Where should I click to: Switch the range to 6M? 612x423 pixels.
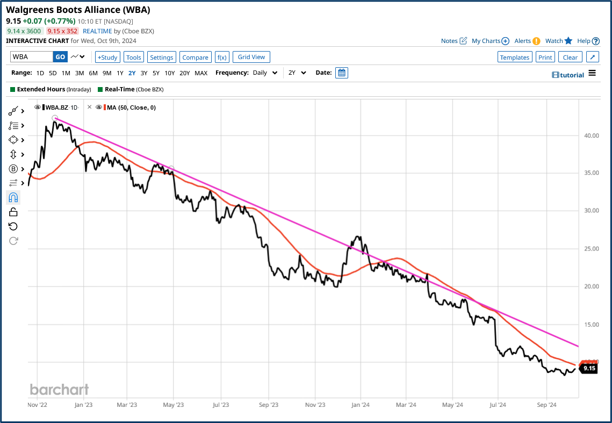point(93,73)
